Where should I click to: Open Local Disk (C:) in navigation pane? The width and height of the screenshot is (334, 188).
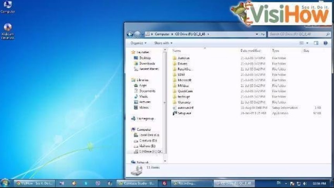(146, 135)
